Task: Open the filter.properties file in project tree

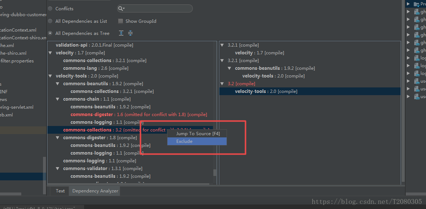Action: click(x=17, y=61)
